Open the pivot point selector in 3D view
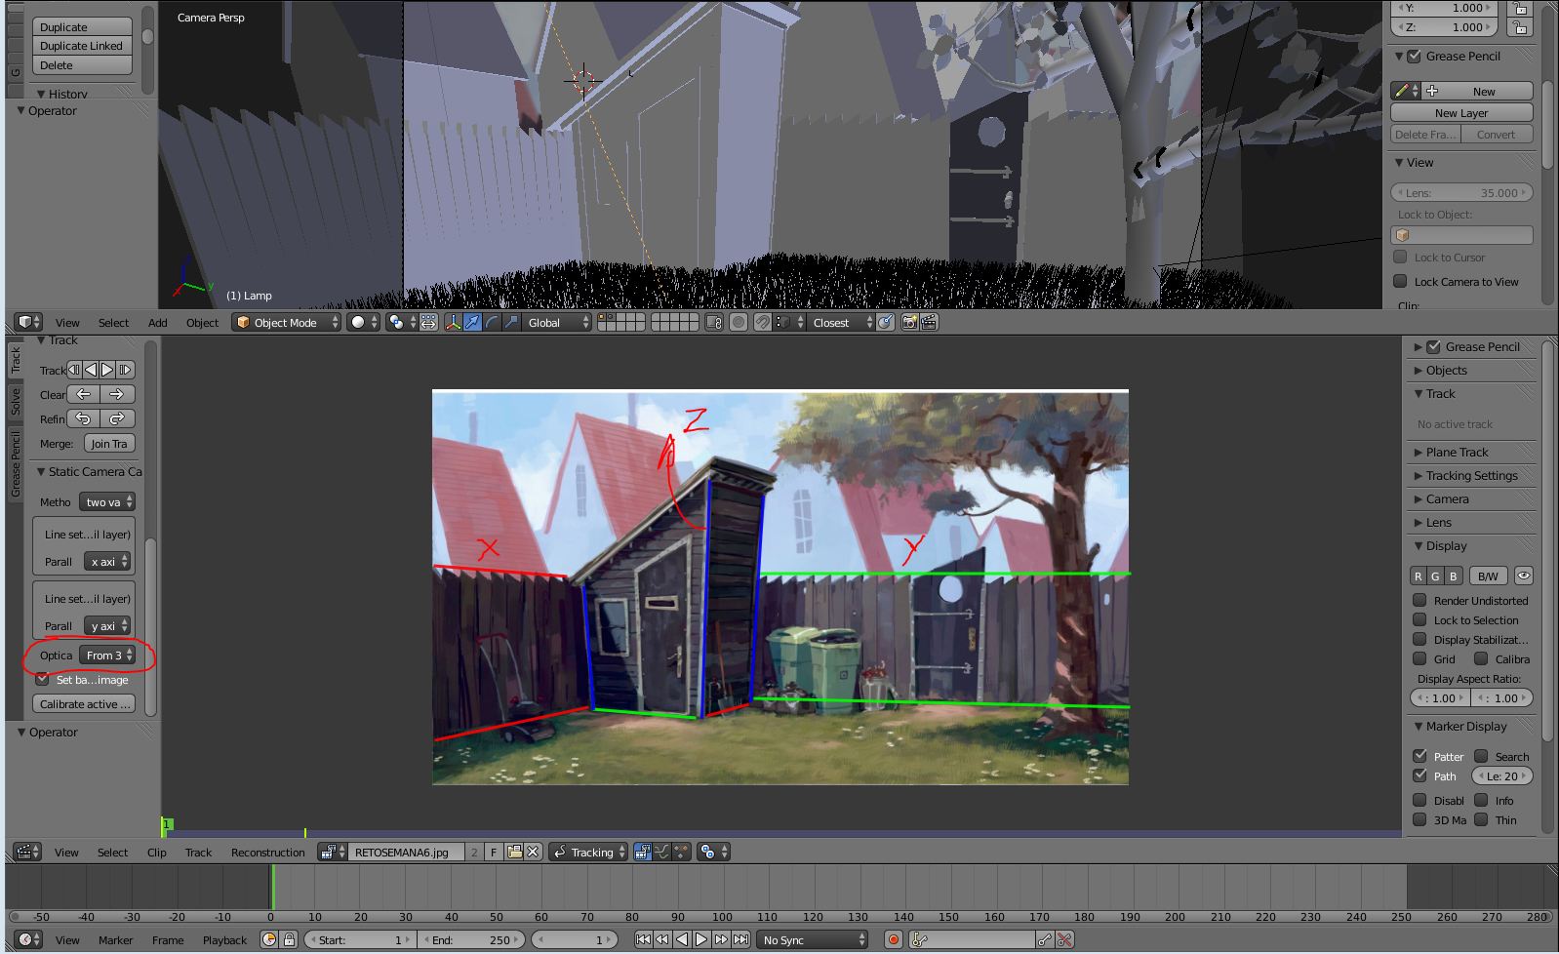Image resolution: width=1559 pixels, height=954 pixels. coord(401,322)
